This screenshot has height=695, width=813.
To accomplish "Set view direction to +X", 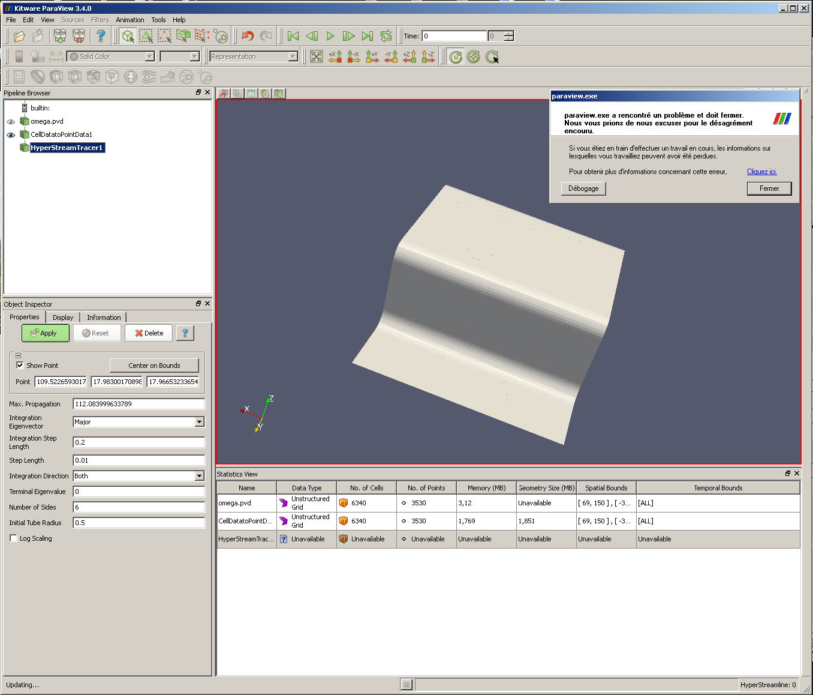I will pos(335,56).
